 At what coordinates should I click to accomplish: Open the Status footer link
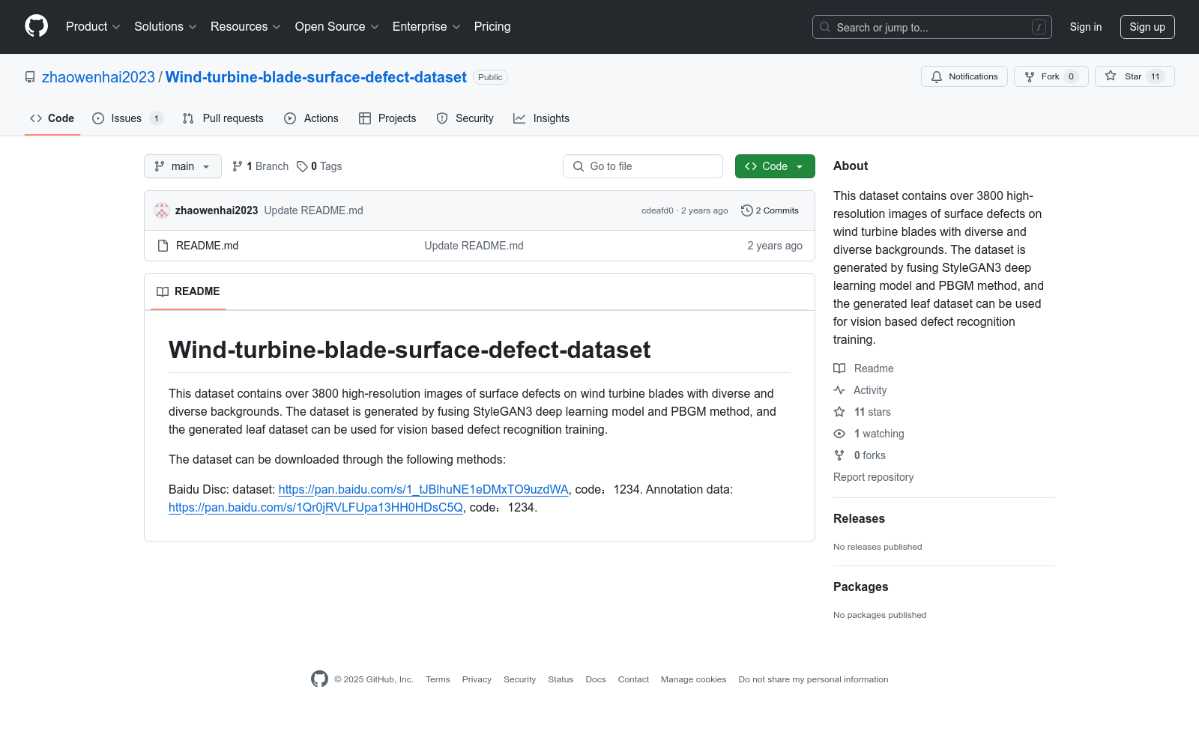pos(561,679)
